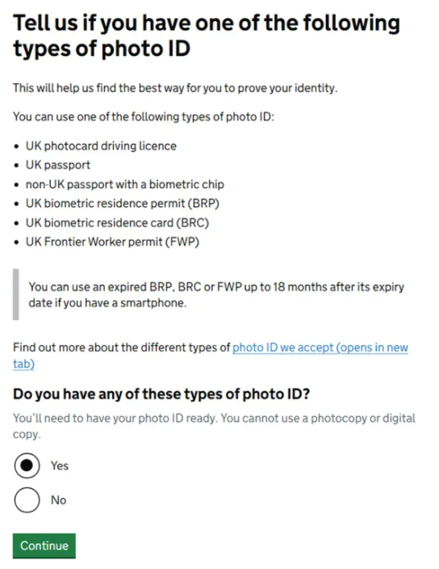The image size is (439, 569).
Task: Click the Yes label text
Action: (x=60, y=466)
